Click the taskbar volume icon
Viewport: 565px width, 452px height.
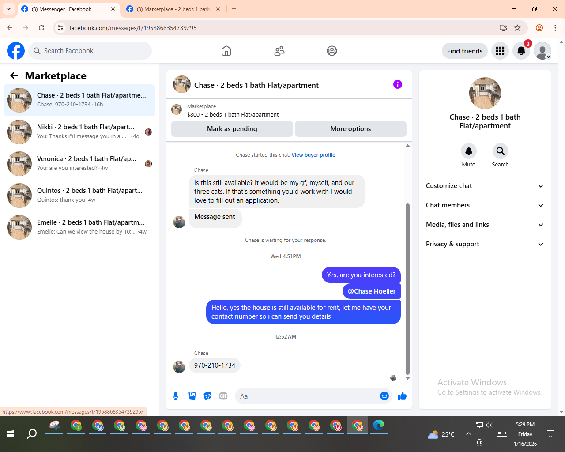[490, 425]
